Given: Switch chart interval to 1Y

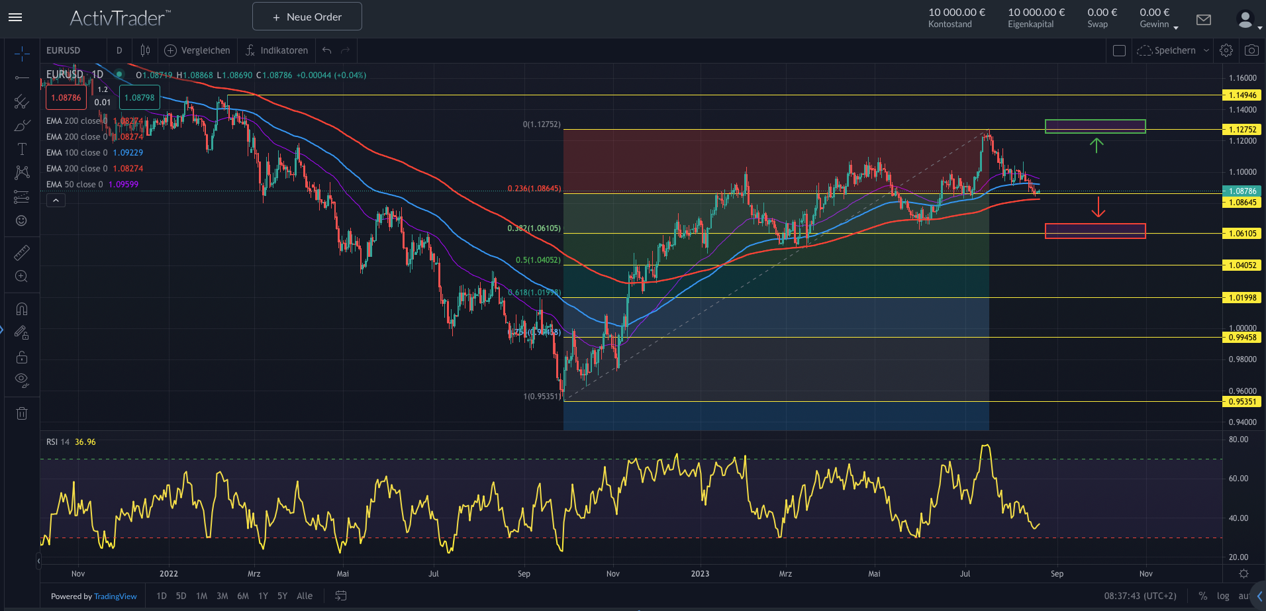Looking at the screenshot, I should (x=263, y=596).
